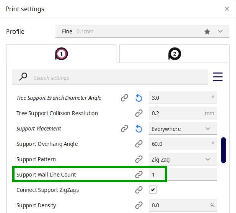Reset Tree Support Branch Diameter Angle value

[138, 98]
